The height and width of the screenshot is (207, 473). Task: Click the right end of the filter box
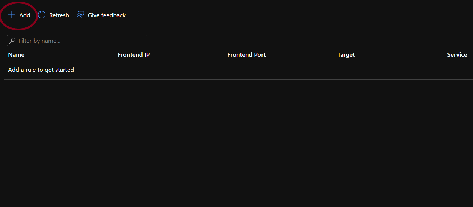pos(143,41)
